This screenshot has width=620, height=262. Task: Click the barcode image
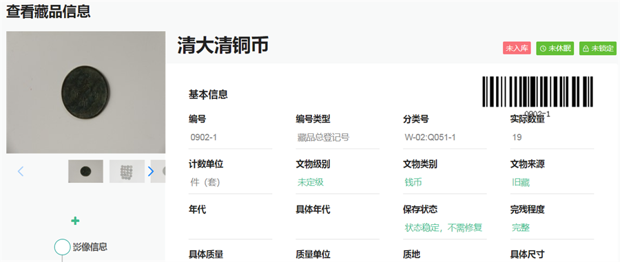[537, 91]
